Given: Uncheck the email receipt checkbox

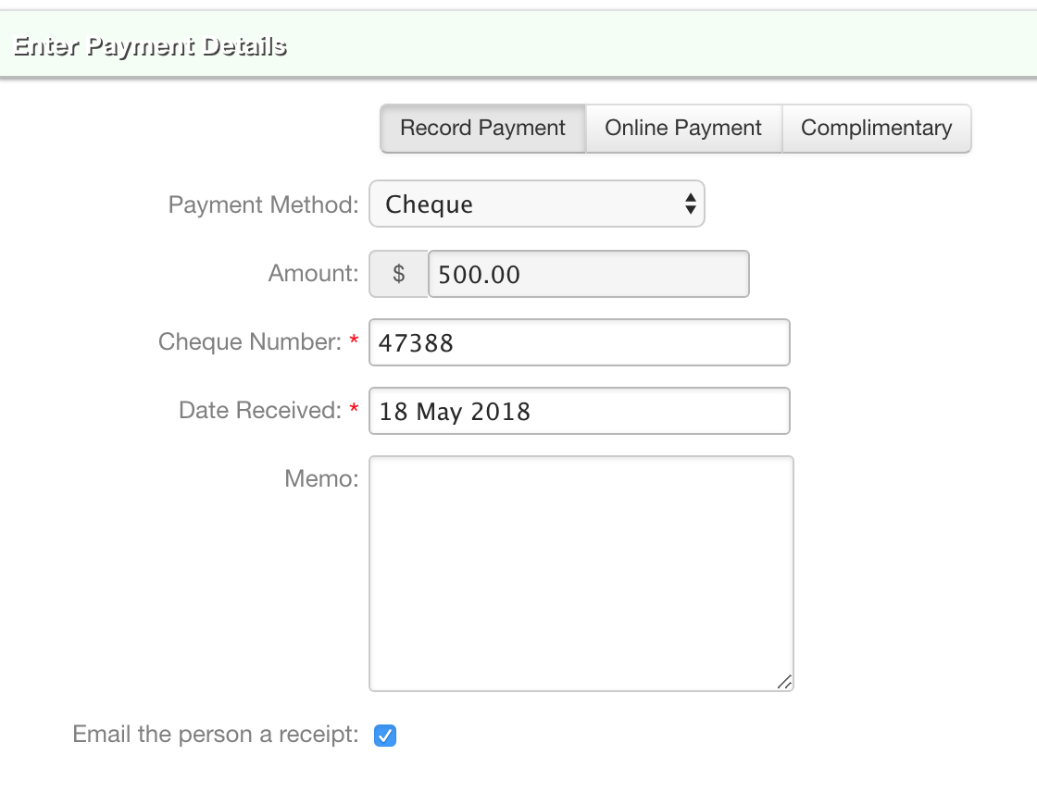Looking at the screenshot, I should [x=385, y=736].
